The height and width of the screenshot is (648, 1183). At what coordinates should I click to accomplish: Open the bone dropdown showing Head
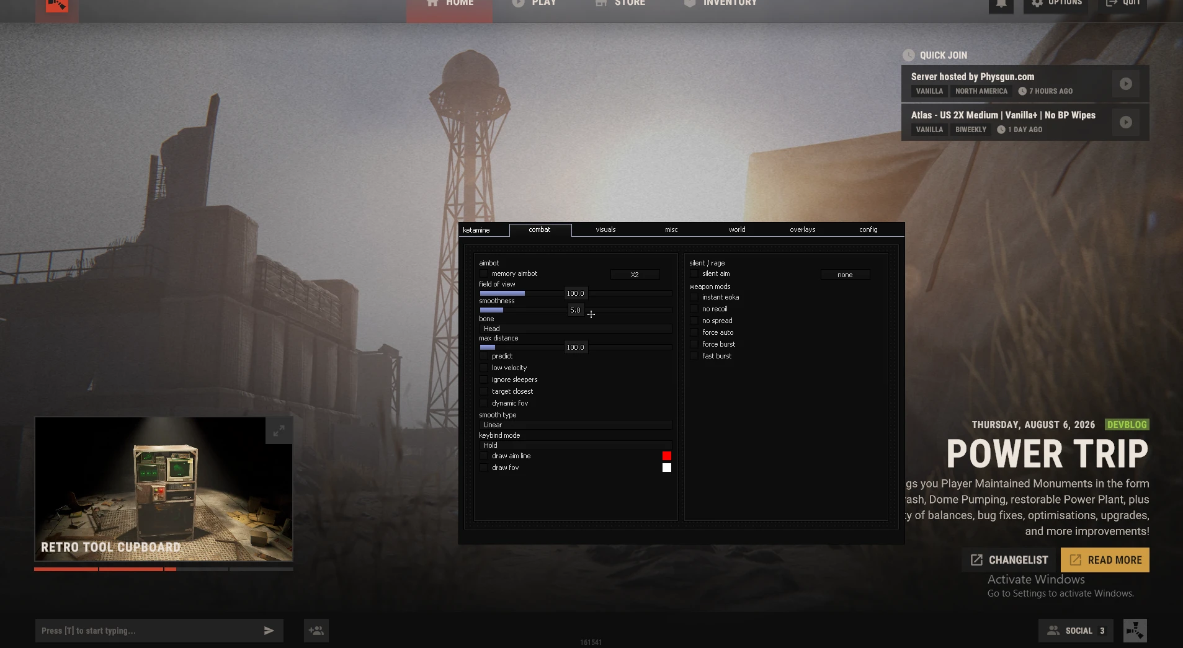(x=576, y=329)
